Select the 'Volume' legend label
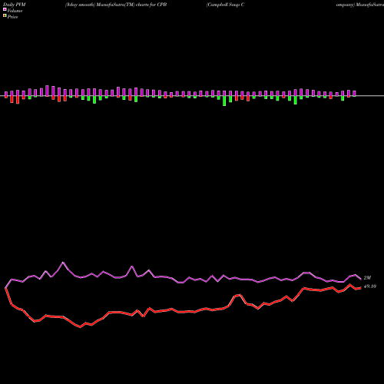This screenshot has height=384, width=384. click(x=15, y=11)
